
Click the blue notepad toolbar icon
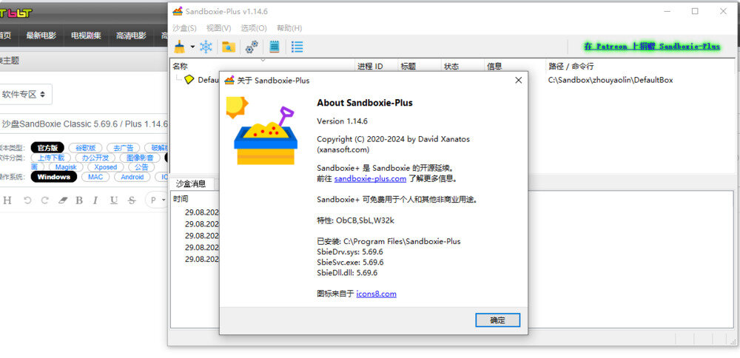(275, 47)
